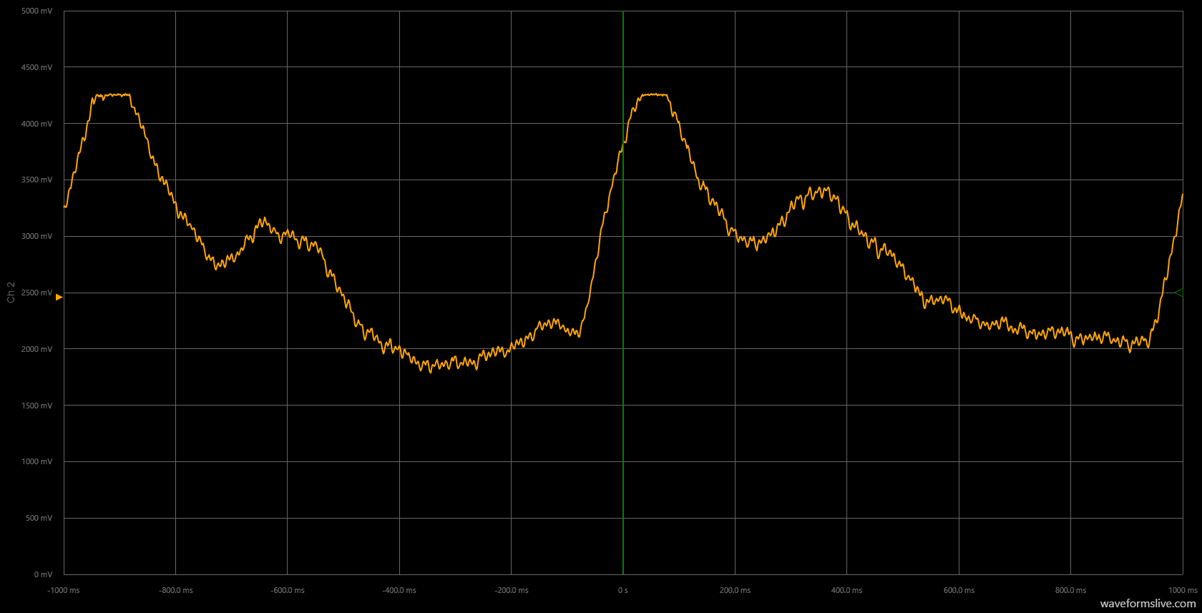The width and height of the screenshot is (1202, 613).
Task: Click the 1500 mV axis label
Action: tap(36, 406)
